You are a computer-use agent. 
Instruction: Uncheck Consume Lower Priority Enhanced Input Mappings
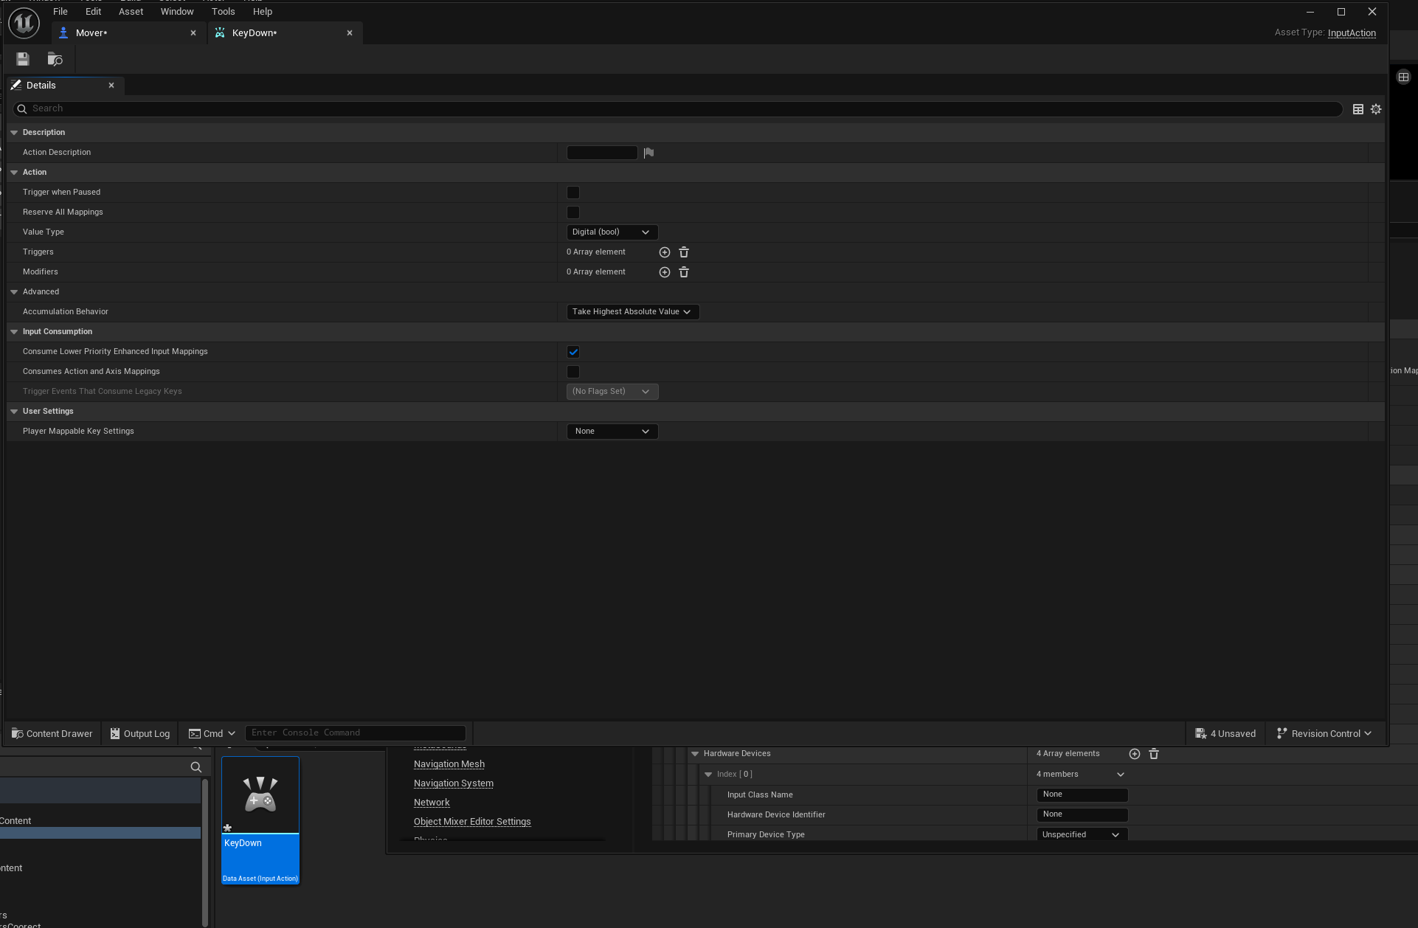point(573,352)
